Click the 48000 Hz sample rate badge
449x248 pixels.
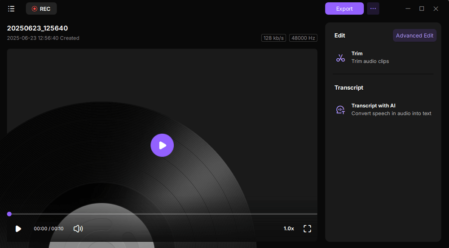tap(303, 38)
